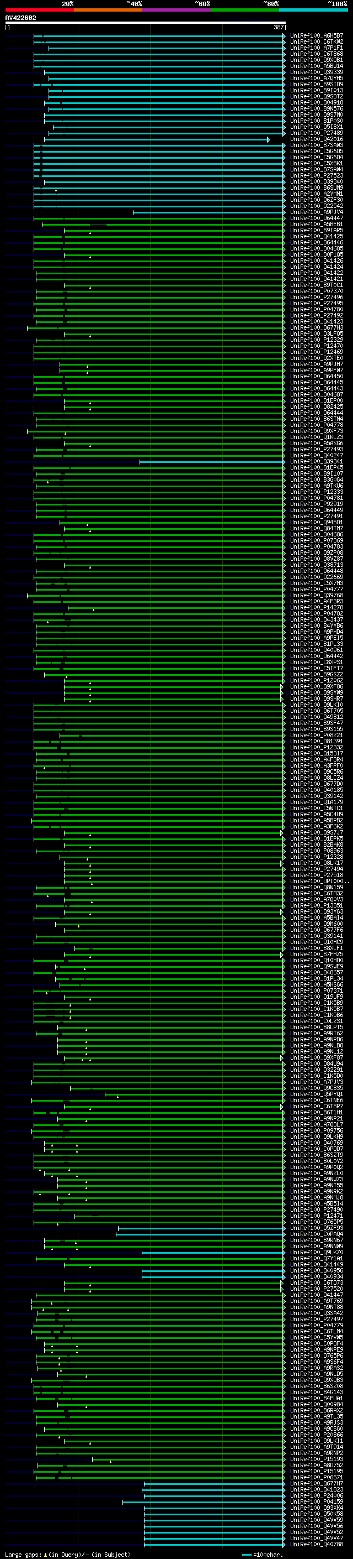Select the UniRef100_P92919 label
This screenshot has height=1559, width=353.
pyautogui.click(x=317, y=504)
